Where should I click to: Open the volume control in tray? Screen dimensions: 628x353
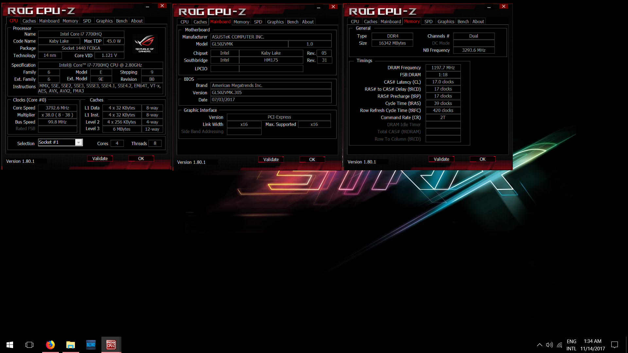[x=549, y=345]
